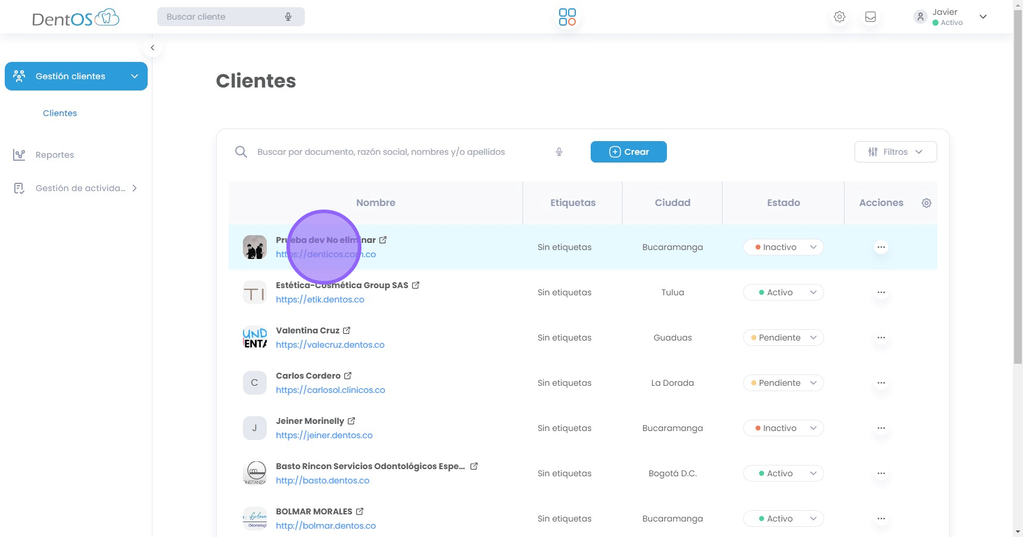This screenshot has width=1023, height=537.
Task: Open the https://jeiner.dentos.co link
Action: (x=324, y=435)
